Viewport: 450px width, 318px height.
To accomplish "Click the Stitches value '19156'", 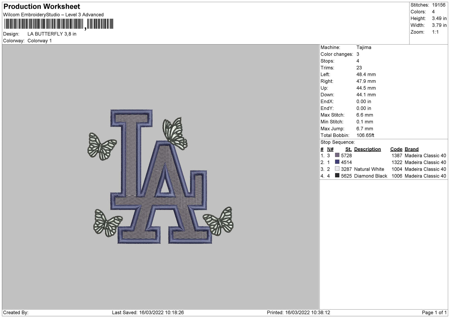I will pos(439,5).
